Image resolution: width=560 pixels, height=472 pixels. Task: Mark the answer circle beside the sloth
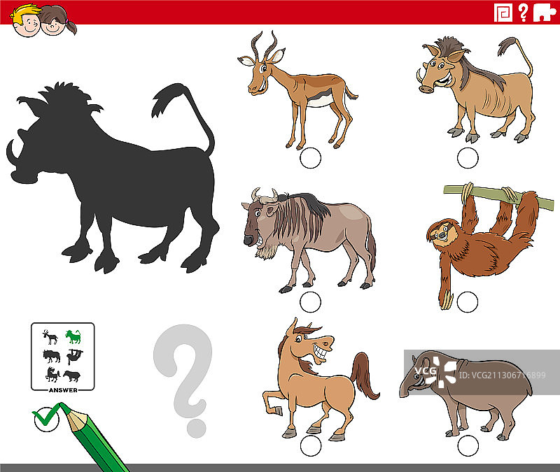[x=468, y=302]
